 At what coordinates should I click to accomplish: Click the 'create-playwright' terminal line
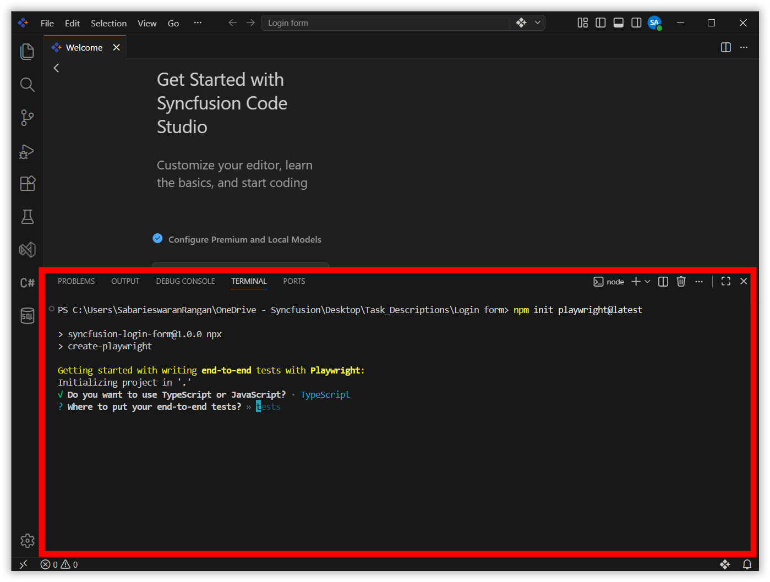(x=110, y=347)
